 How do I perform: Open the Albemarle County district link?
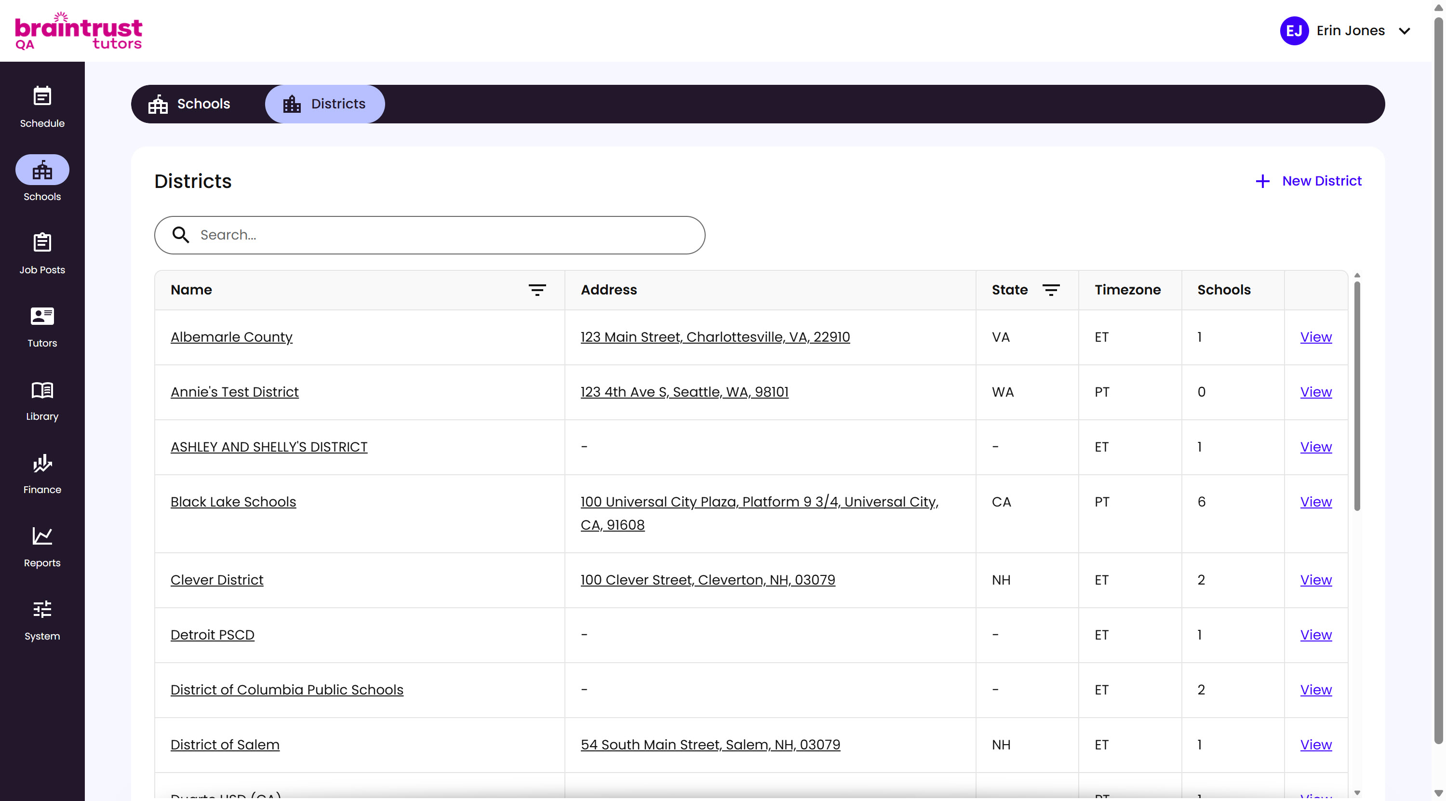tap(231, 337)
